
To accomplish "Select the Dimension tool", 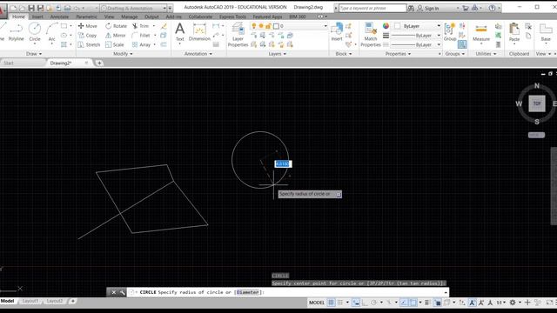I will point(199,32).
